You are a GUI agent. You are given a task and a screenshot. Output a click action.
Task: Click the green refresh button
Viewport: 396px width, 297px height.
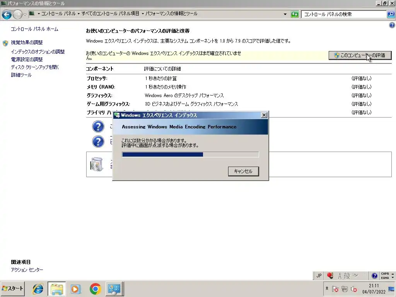[x=295, y=14]
